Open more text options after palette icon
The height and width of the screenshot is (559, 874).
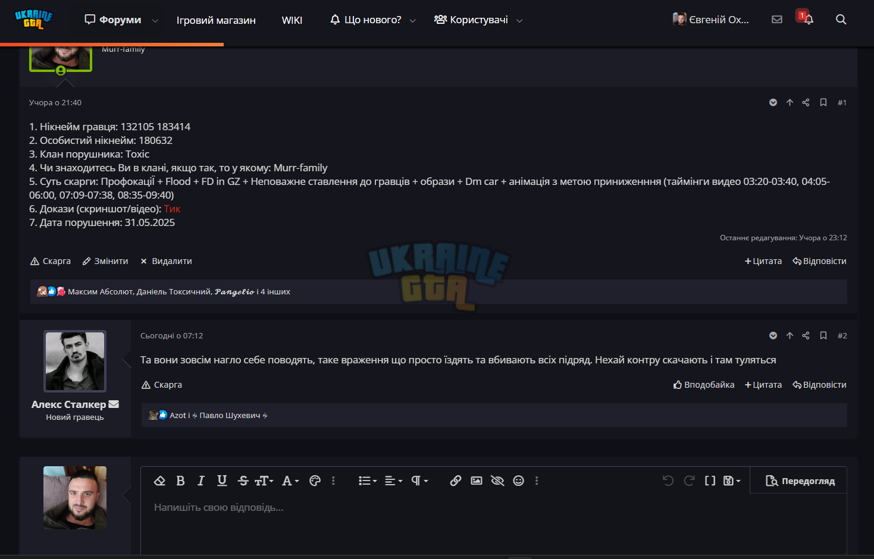tap(333, 481)
